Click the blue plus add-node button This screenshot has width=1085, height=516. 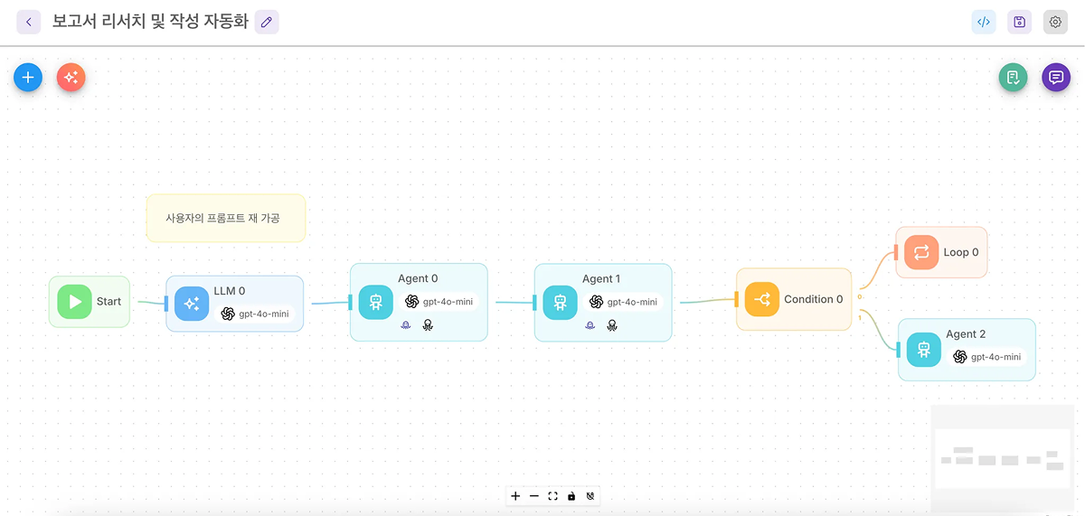point(28,78)
